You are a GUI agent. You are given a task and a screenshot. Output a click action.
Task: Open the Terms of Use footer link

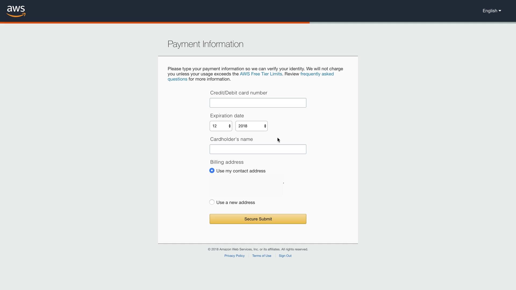(261, 256)
